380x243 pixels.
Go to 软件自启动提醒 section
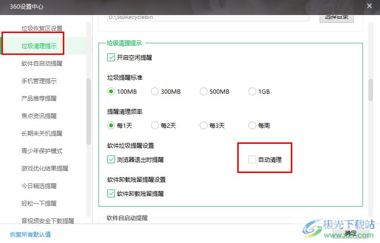click(x=42, y=63)
